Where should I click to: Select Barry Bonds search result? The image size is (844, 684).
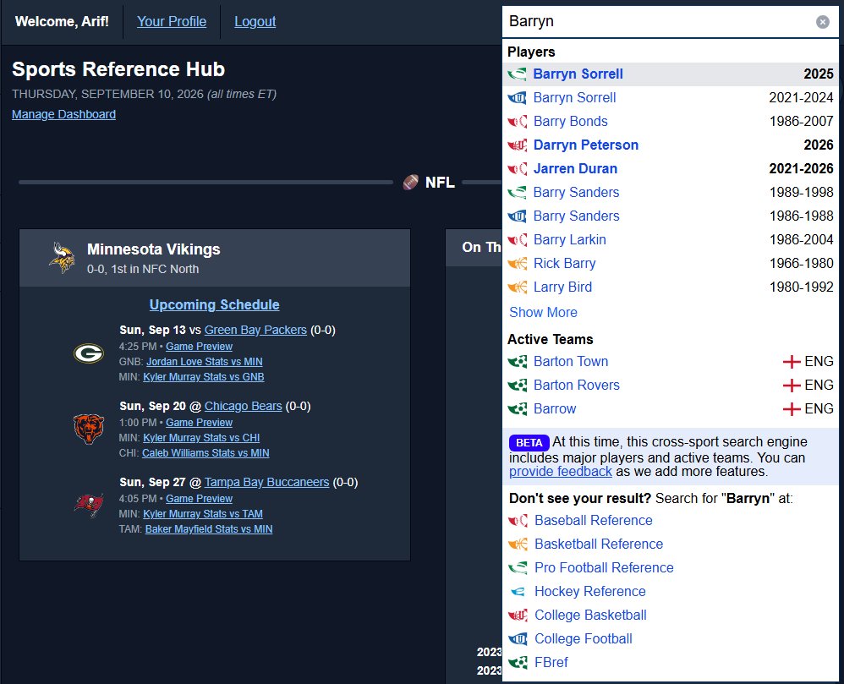click(x=670, y=122)
